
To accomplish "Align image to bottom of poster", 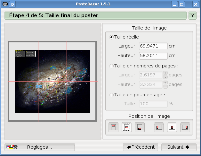I will [140, 127].
